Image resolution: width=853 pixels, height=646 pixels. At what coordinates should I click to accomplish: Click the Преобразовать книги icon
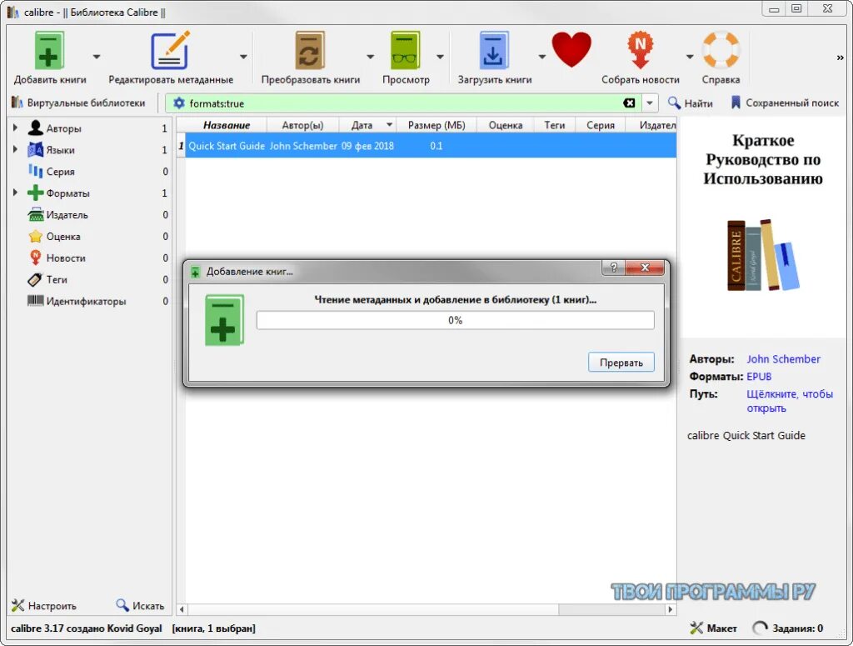tap(310, 50)
